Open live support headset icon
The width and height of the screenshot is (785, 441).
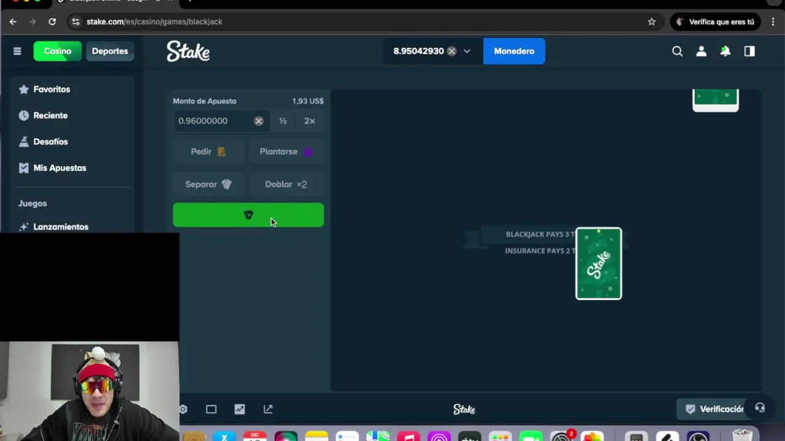(760, 408)
